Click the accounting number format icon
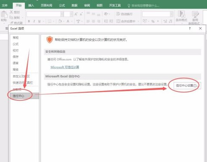The image size is (207, 162). click(x=145, y=21)
